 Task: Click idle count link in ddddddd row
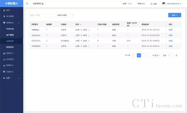click(x=89, y=35)
